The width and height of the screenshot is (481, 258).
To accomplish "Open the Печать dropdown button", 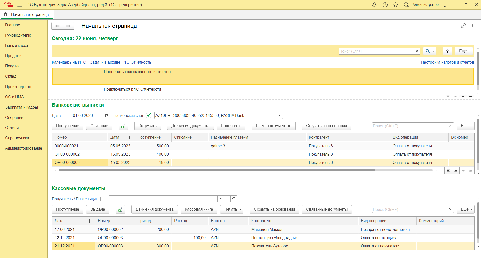I will tap(232, 209).
